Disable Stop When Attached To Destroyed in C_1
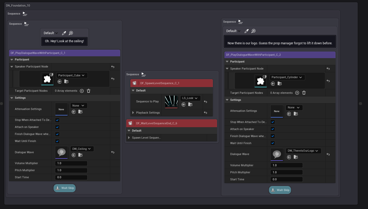The width and height of the screenshot is (368, 209). 57,120
